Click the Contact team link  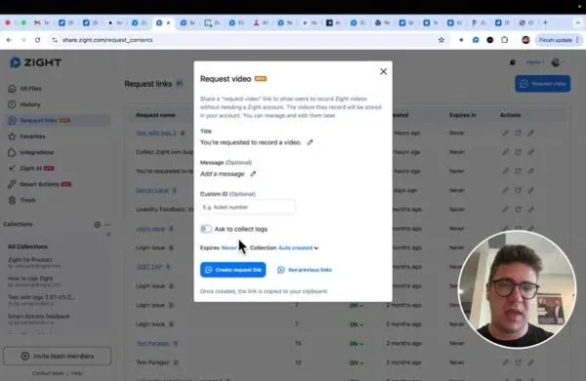pyautogui.click(x=48, y=373)
